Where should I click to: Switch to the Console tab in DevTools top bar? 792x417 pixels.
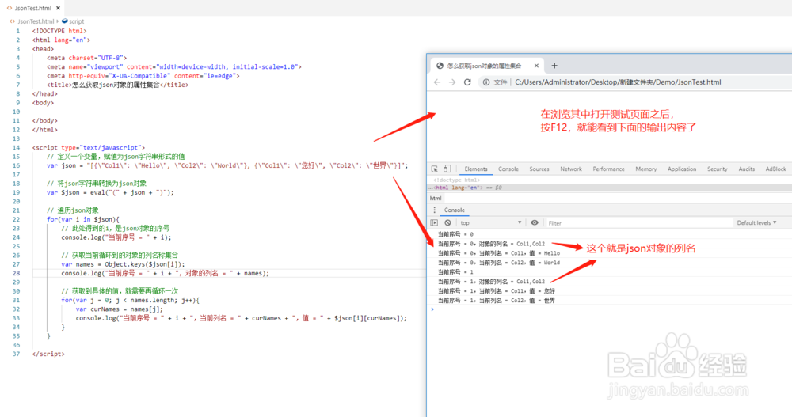point(508,169)
